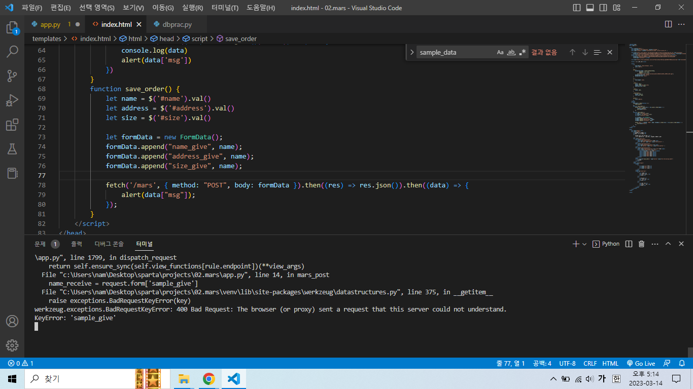Viewport: 693px width, 389px height.
Task: Toggle Use Regular Expression in find widget
Action: point(523,52)
